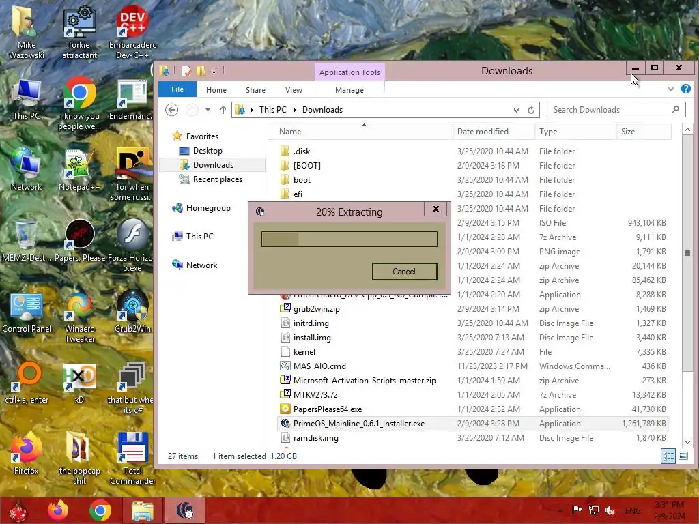The width and height of the screenshot is (699, 524).
Task: Open Firefox from the taskbar
Action: pyautogui.click(x=58, y=510)
